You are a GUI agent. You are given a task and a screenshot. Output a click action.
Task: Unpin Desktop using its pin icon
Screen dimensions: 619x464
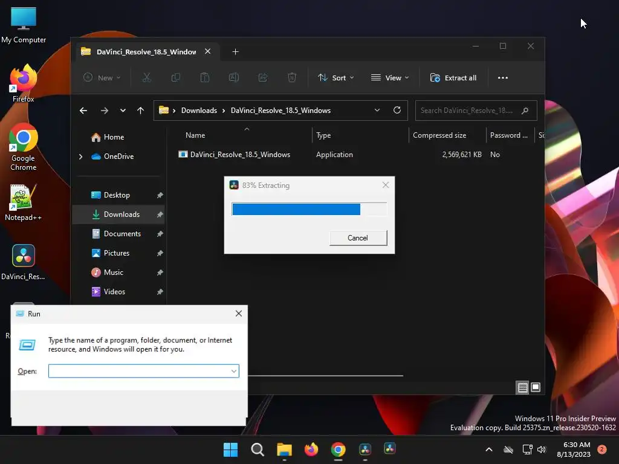[x=160, y=195]
